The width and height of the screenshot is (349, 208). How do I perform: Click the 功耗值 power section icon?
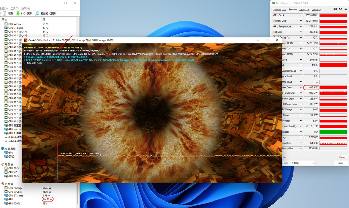point(3,184)
